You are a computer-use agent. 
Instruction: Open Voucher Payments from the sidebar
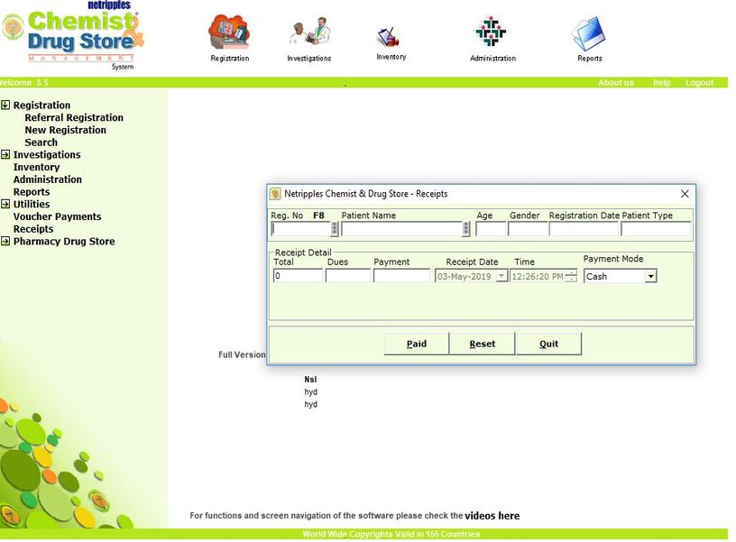tap(57, 216)
